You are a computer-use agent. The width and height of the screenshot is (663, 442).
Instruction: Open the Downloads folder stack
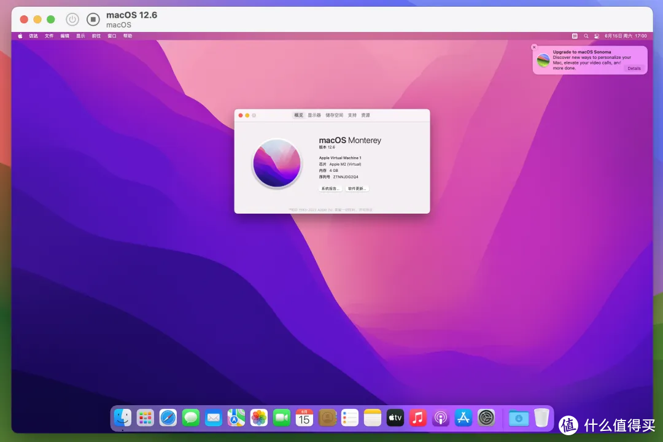coord(518,418)
